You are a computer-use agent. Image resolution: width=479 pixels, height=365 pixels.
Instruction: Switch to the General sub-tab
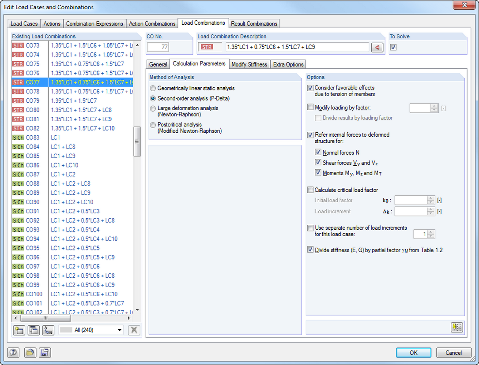158,64
